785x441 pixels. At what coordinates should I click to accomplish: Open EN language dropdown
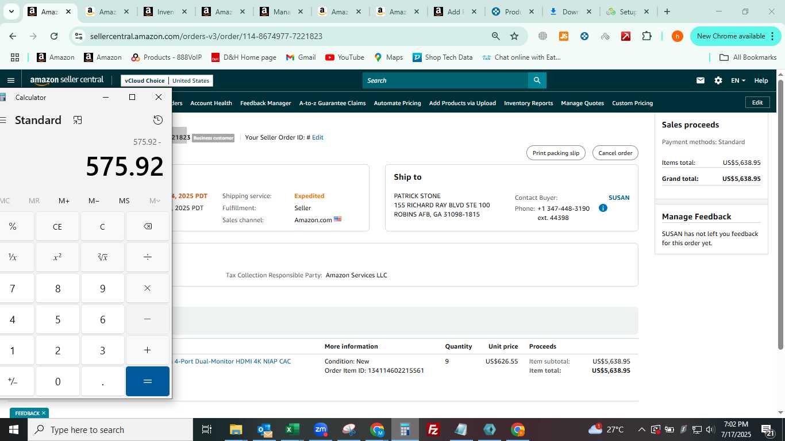tap(738, 80)
